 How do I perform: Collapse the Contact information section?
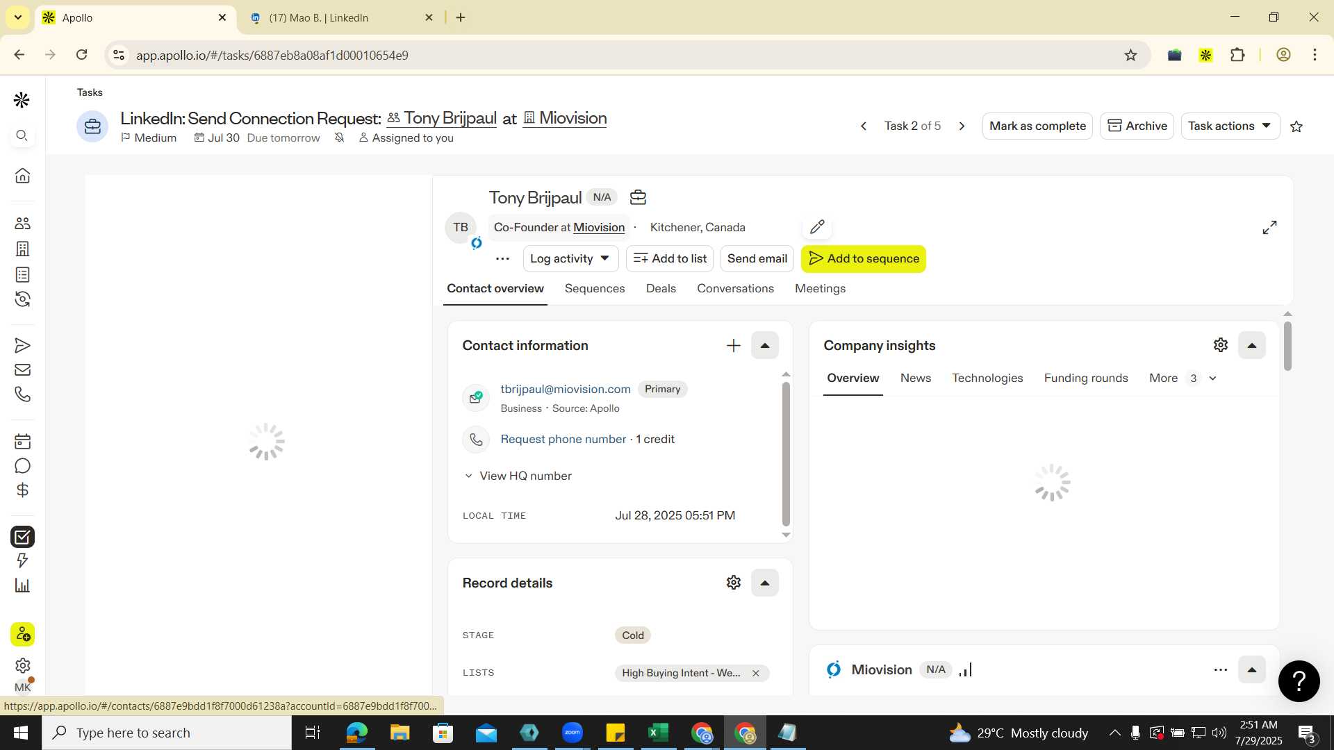pyautogui.click(x=765, y=345)
